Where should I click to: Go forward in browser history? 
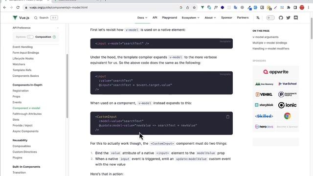coord(11,8)
